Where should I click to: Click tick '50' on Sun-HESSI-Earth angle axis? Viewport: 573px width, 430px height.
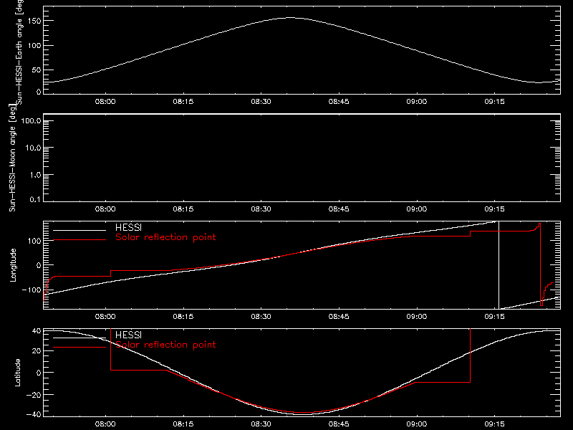37,70
